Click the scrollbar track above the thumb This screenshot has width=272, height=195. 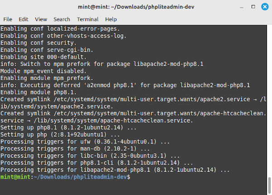point(269,100)
